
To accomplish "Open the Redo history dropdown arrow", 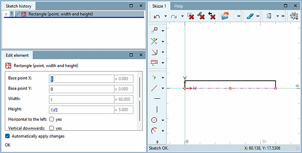I will [182, 16].
